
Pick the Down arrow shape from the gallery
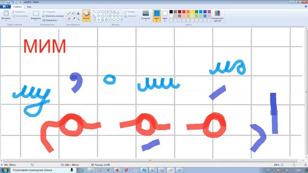tap(95, 20)
